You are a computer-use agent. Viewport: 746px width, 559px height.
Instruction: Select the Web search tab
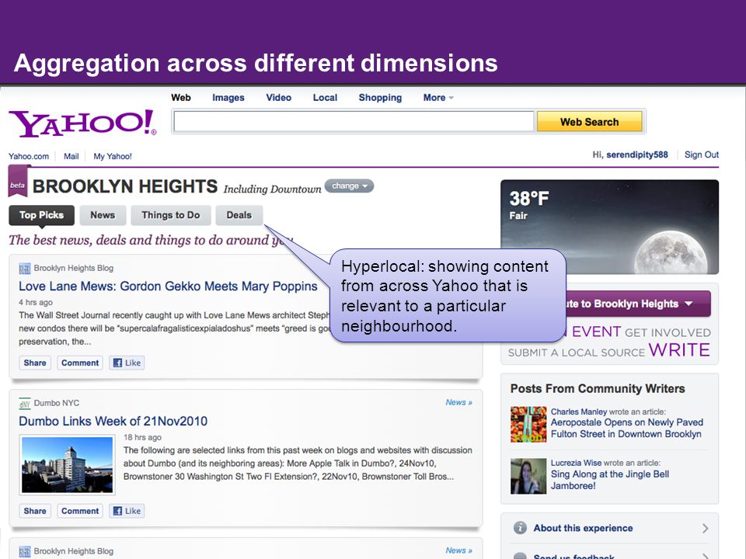tap(181, 98)
